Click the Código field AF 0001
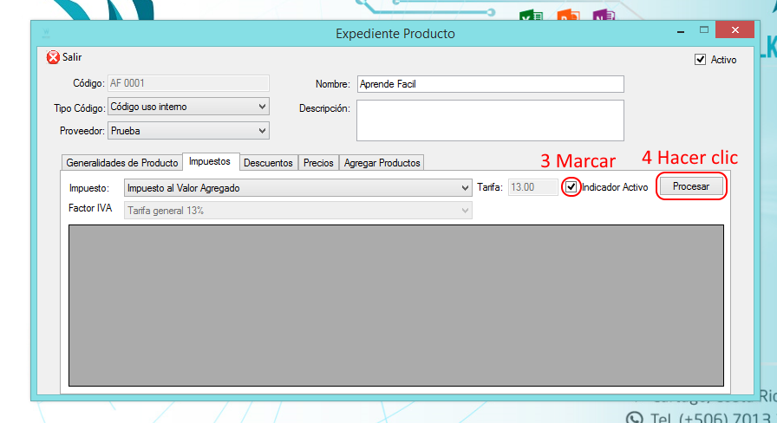 click(188, 83)
